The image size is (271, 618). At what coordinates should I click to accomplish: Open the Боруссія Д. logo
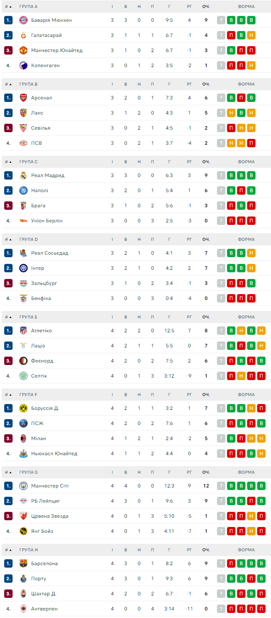(x=23, y=408)
